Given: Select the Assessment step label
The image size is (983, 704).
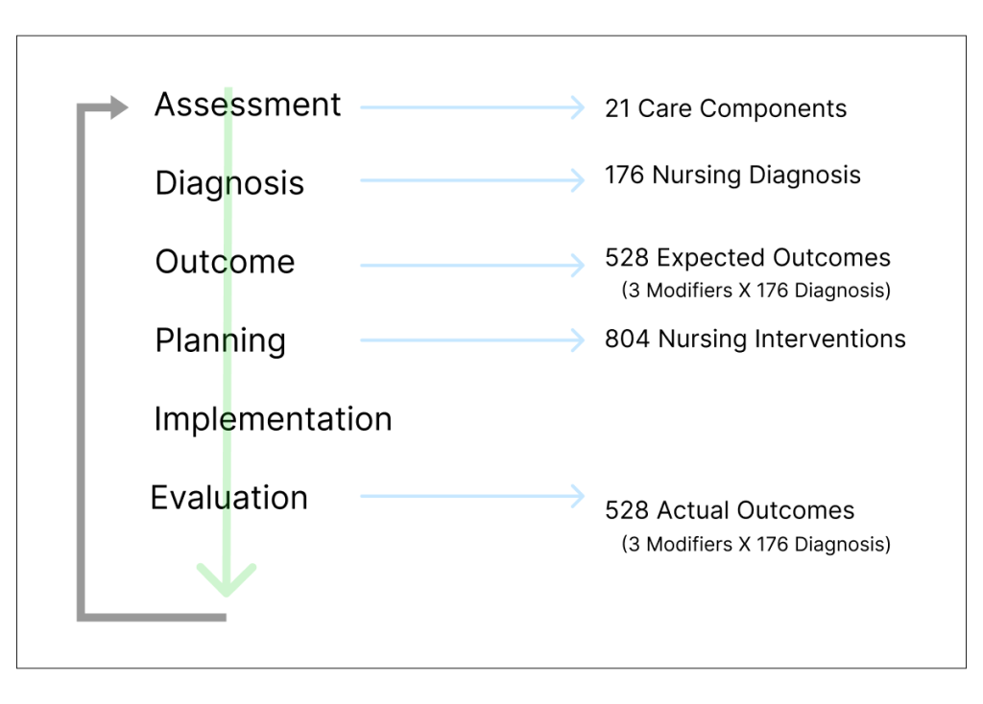Looking at the screenshot, I should (x=248, y=104).
